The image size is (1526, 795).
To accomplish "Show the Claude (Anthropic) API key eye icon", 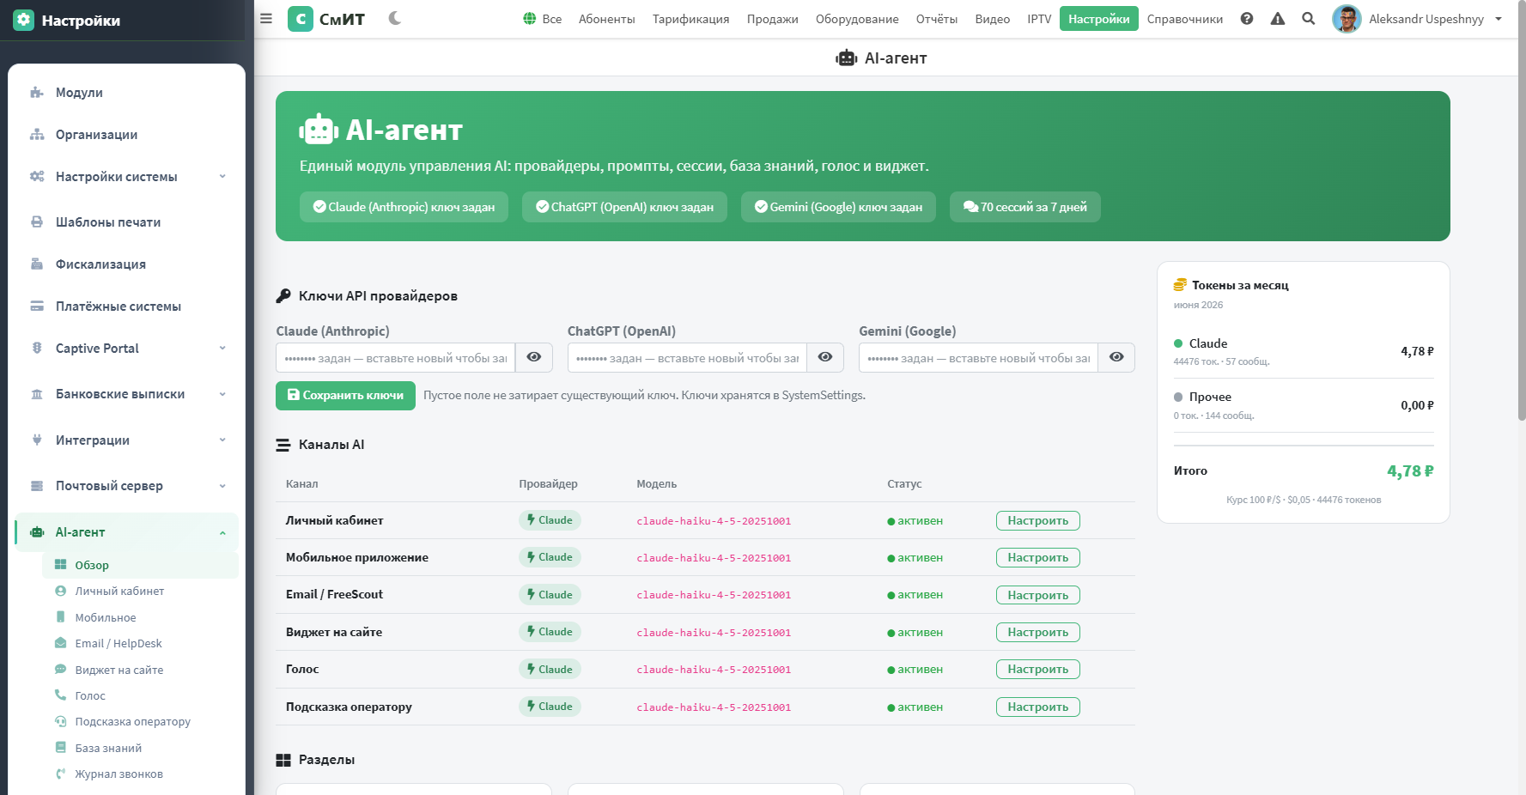I will pyautogui.click(x=533, y=357).
